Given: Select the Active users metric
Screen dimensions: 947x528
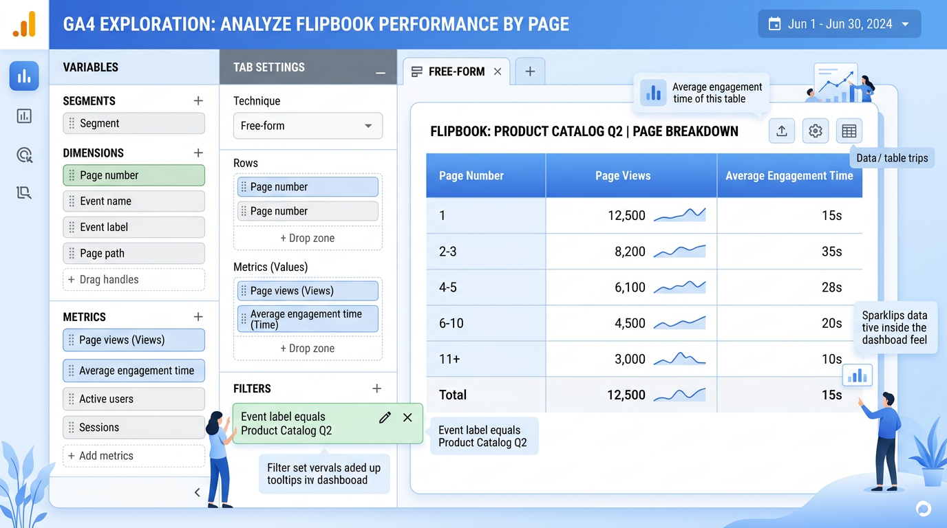Looking at the screenshot, I should pyautogui.click(x=134, y=399).
